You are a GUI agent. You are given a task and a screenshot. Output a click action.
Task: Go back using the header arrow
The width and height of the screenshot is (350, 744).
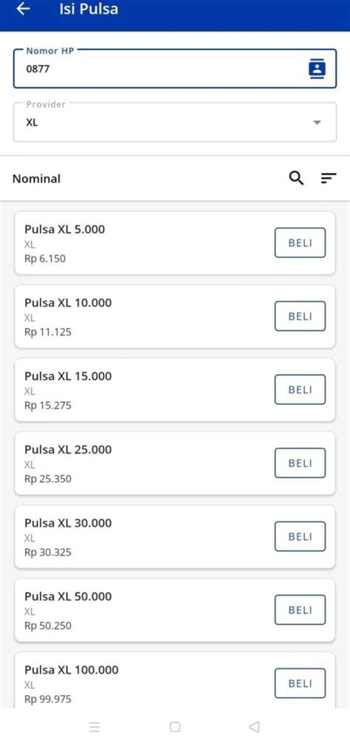tap(23, 9)
